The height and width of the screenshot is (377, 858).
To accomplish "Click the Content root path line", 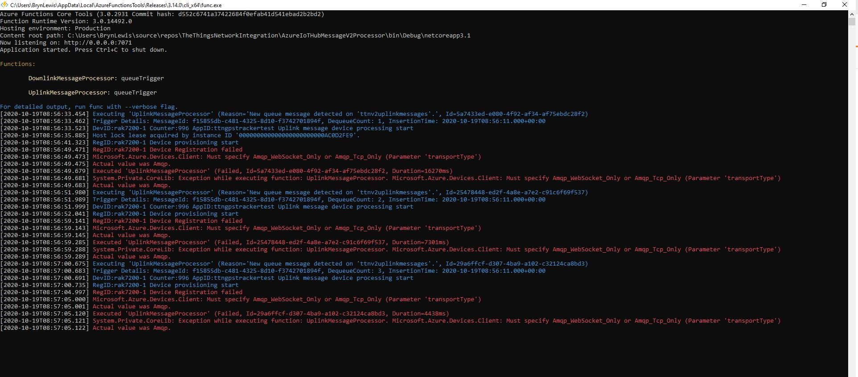I will 235,36.
